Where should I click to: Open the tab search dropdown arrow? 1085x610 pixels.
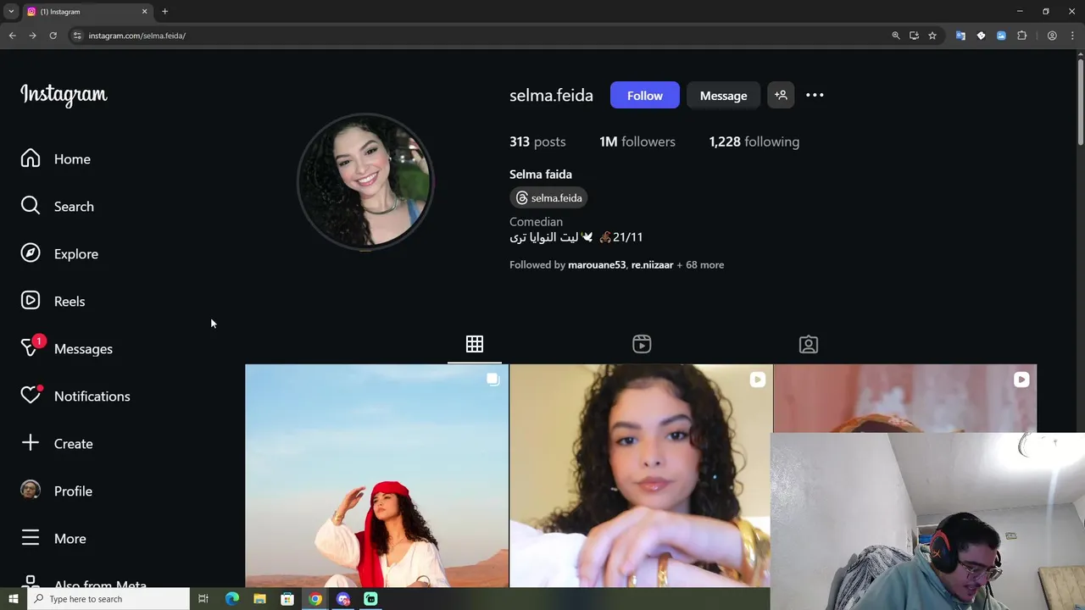[x=11, y=12]
